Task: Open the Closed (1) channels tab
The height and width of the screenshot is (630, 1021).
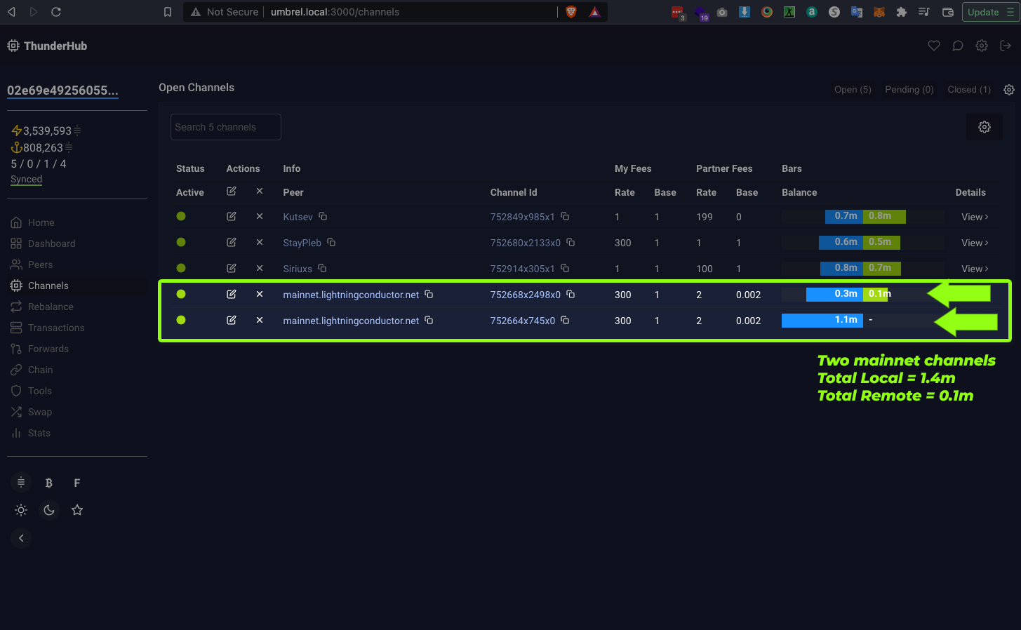Action: [x=969, y=90]
